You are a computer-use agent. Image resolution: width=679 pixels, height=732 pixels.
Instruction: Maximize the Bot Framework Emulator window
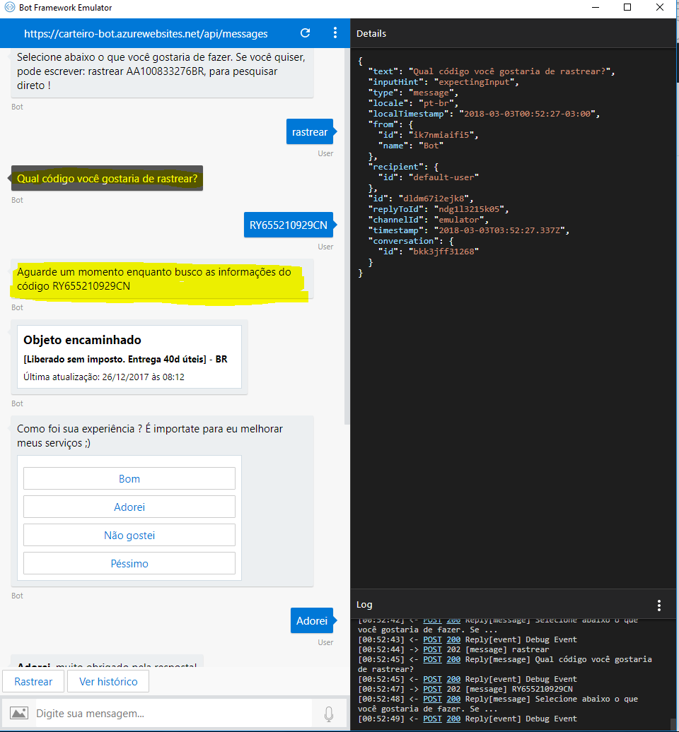[x=627, y=8]
